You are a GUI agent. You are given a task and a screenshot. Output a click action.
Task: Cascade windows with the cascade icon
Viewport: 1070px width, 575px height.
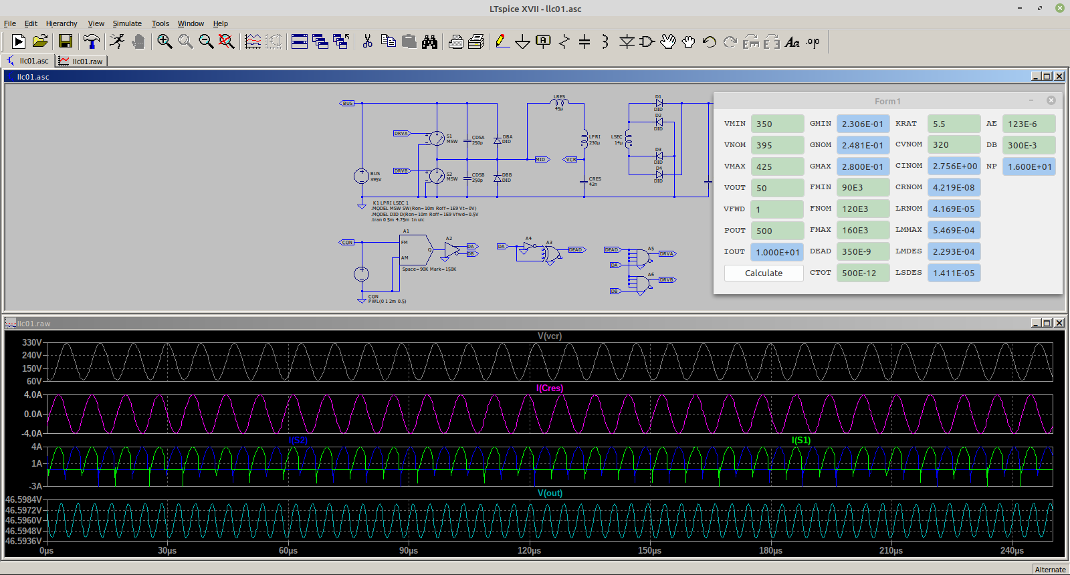tap(320, 41)
